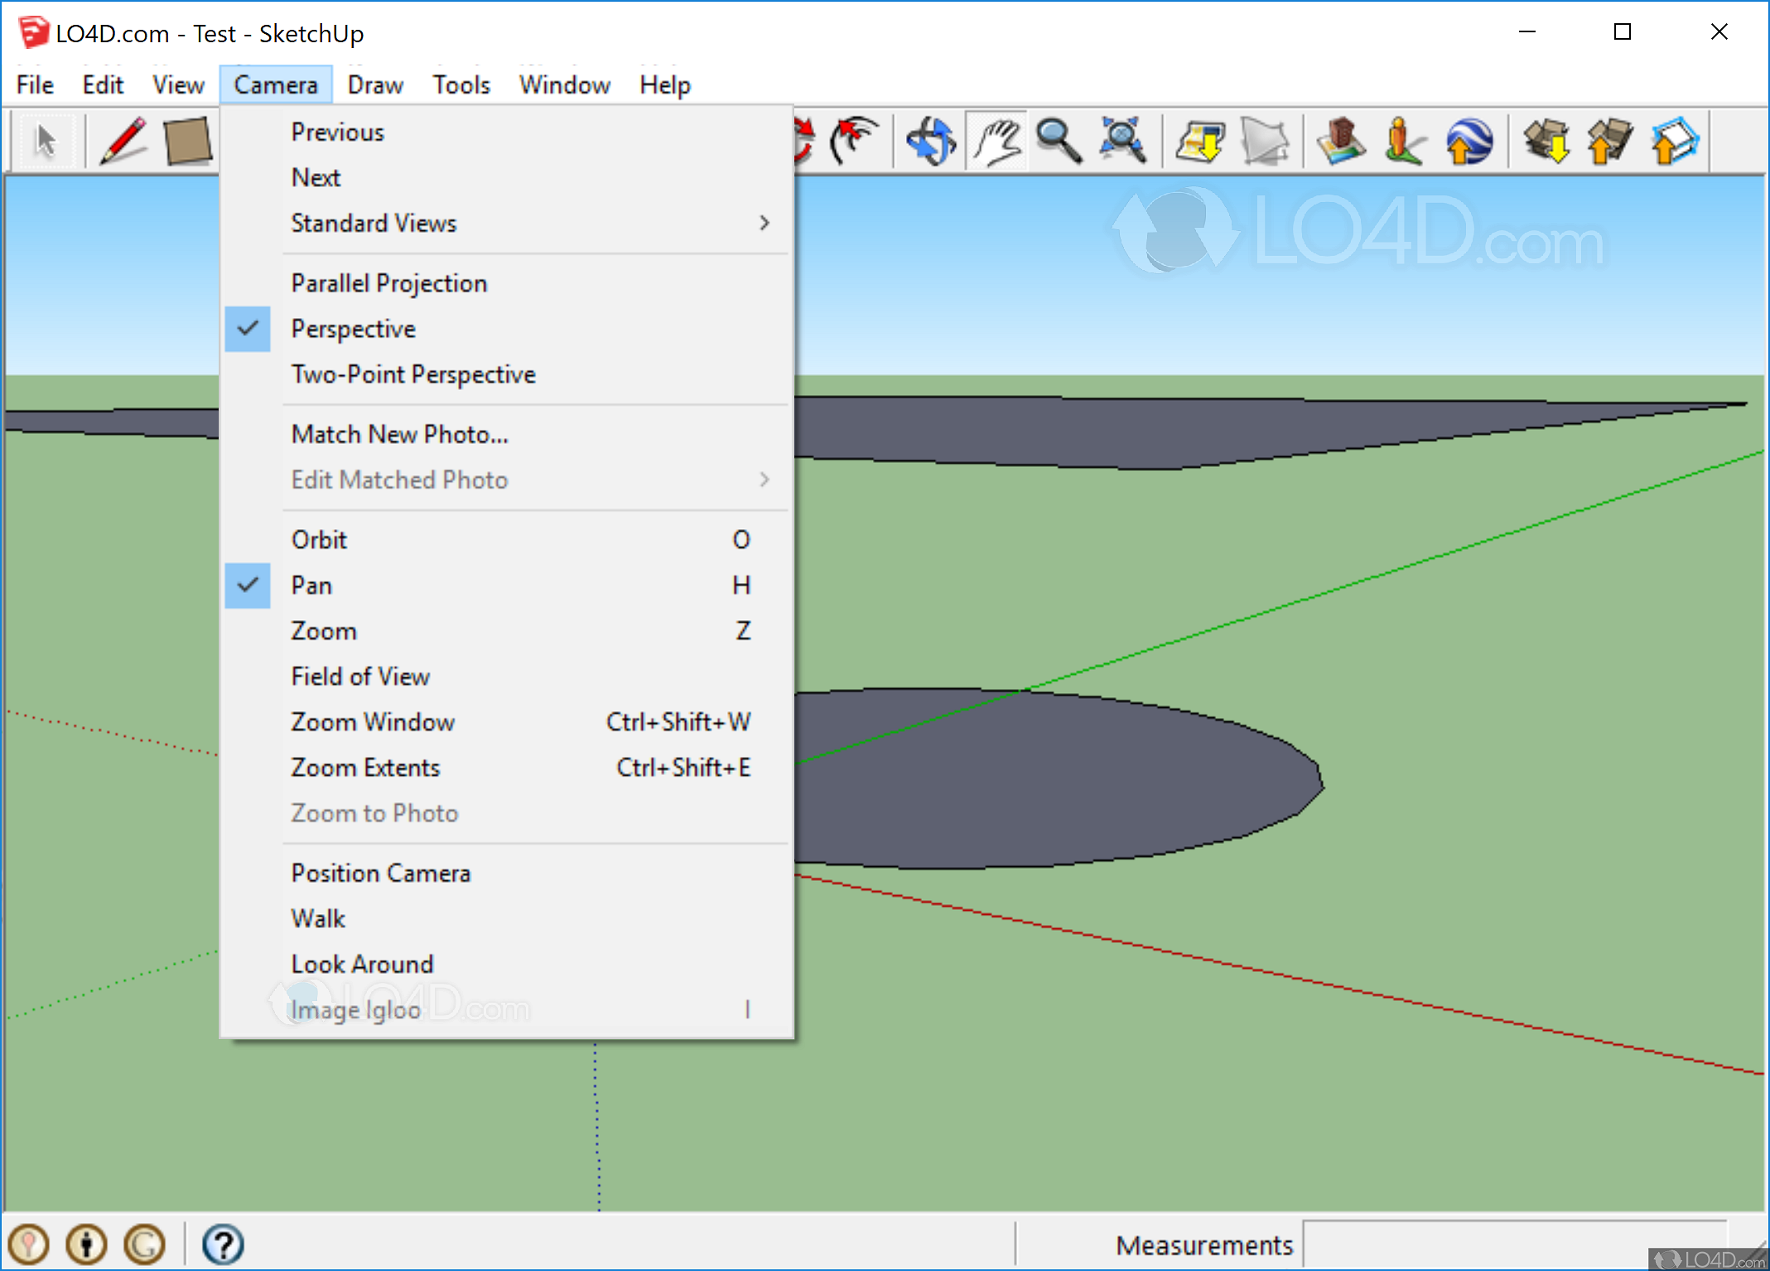This screenshot has width=1770, height=1271.
Task: Select Position Camera menu item
Action: [x=380, y=874]
